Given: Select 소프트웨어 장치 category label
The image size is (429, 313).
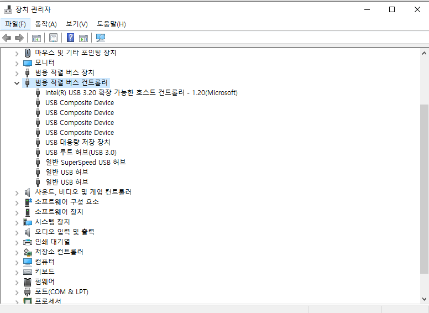Looking at the screenshot, I should point(59,212).
